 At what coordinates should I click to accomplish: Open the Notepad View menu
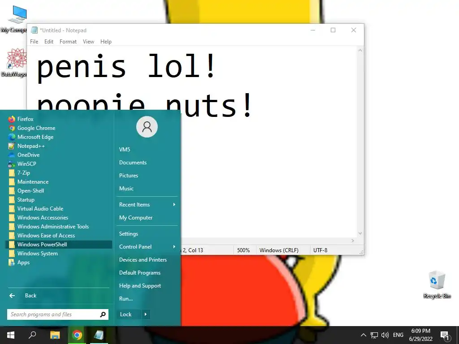tap(88, 42)
